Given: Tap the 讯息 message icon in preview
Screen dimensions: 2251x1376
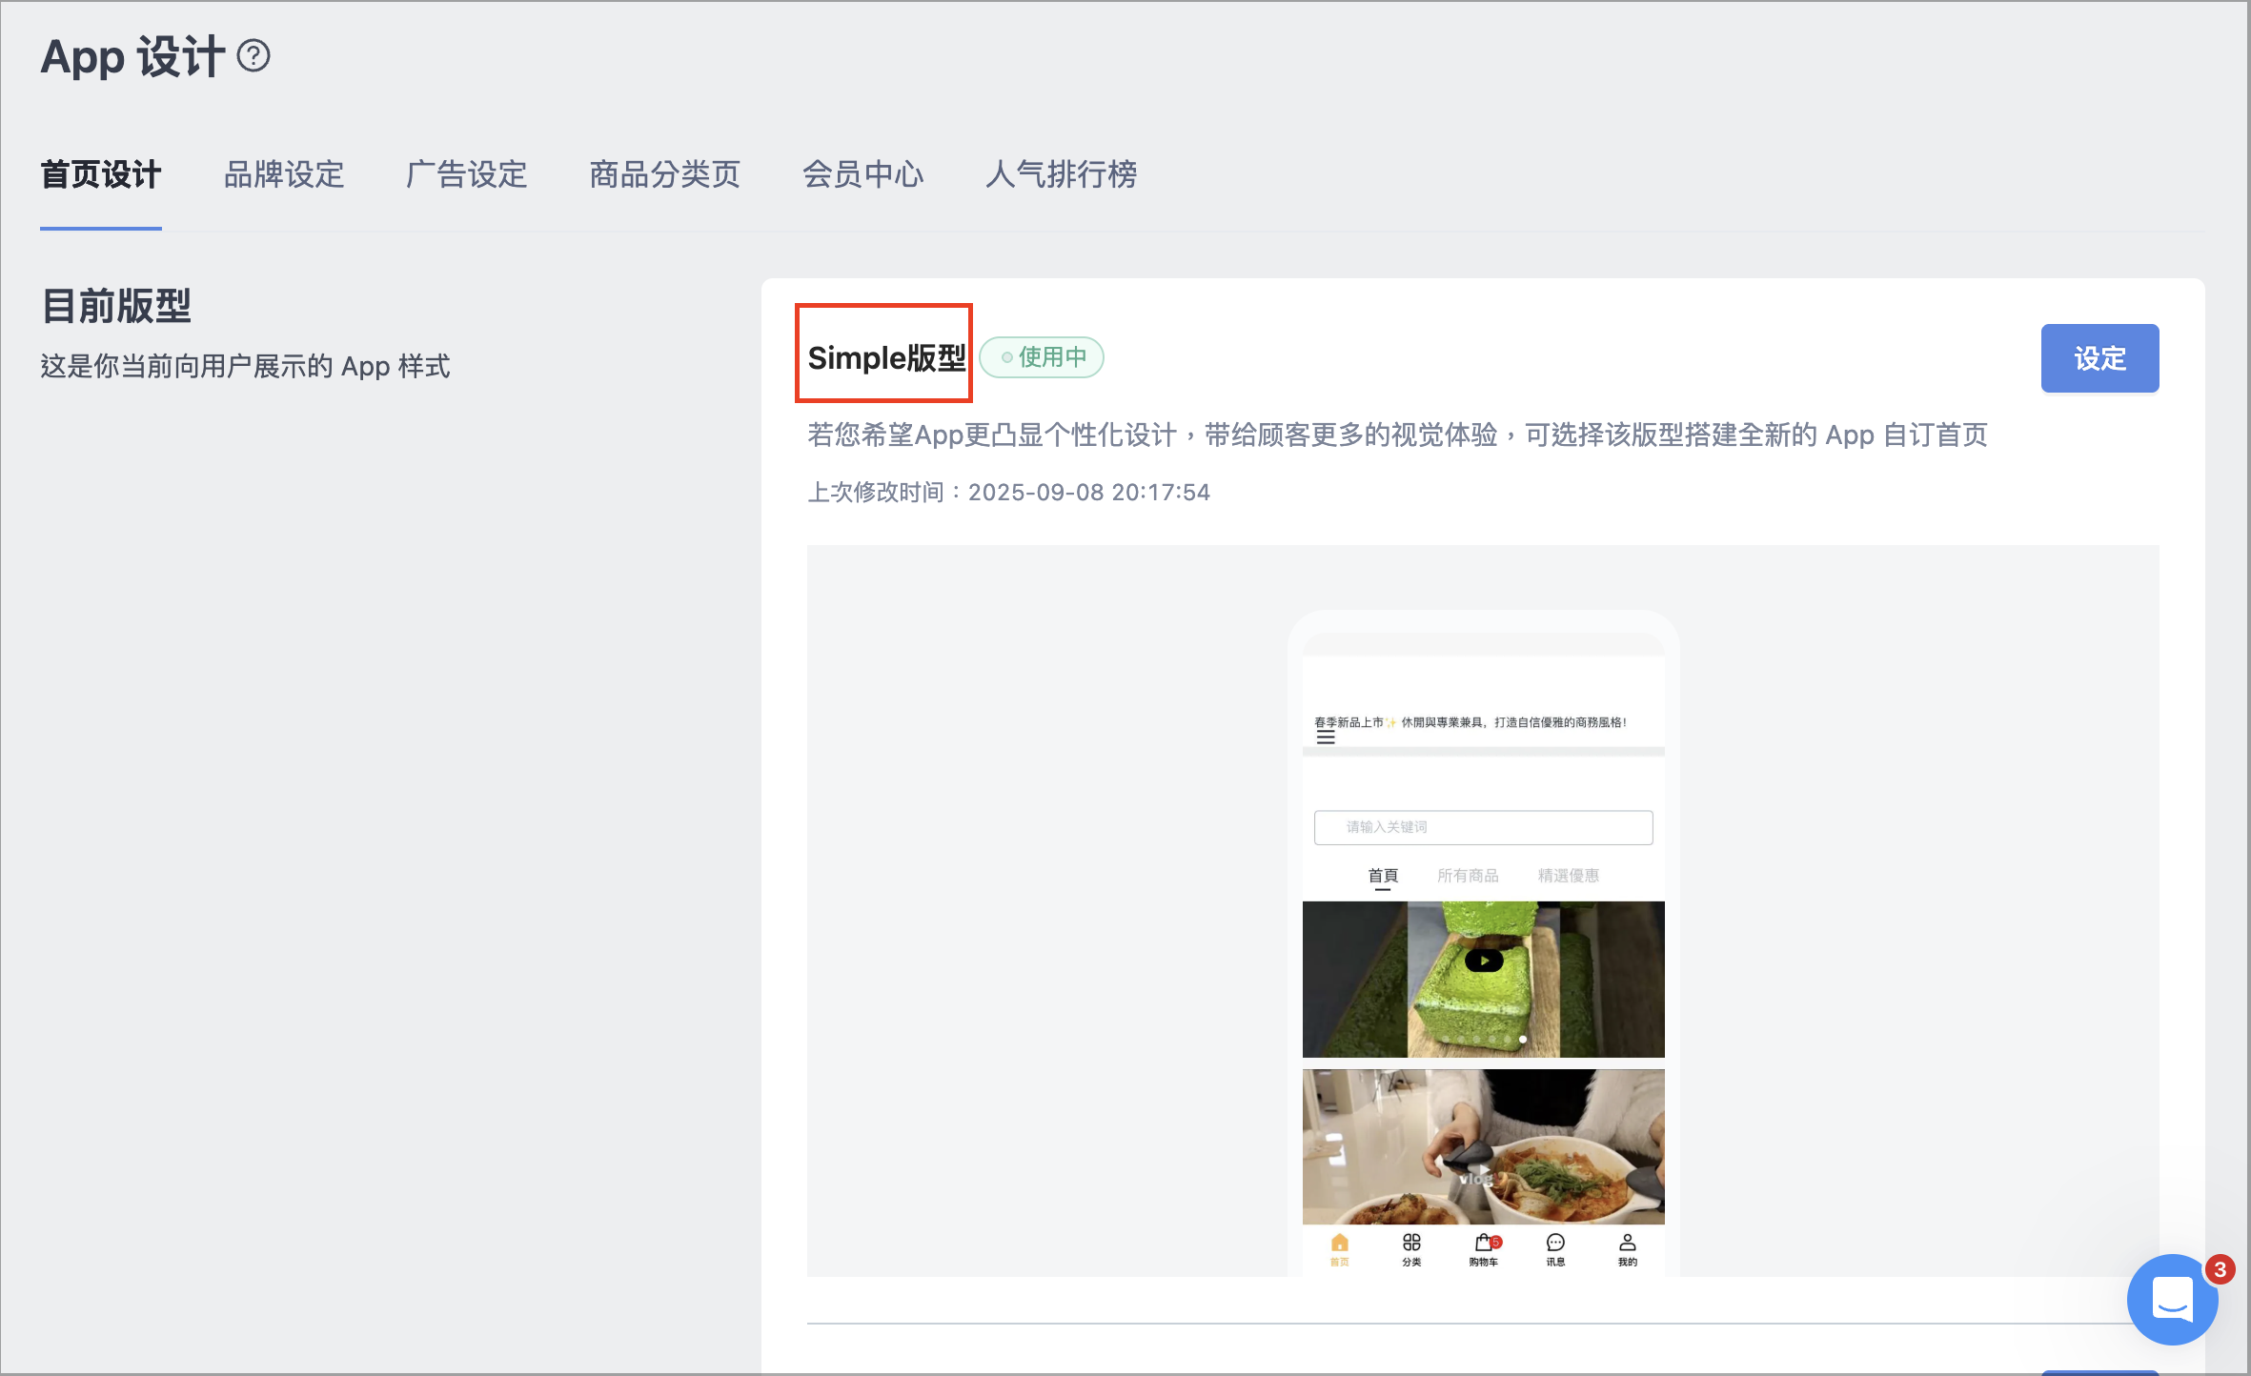Looking at the screenshot, I should [x=1555, y=1249].
